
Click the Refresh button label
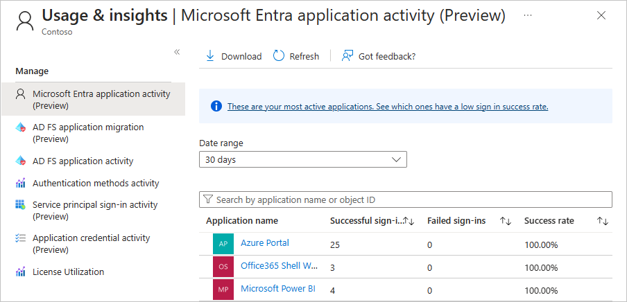[x=304, y=57]
